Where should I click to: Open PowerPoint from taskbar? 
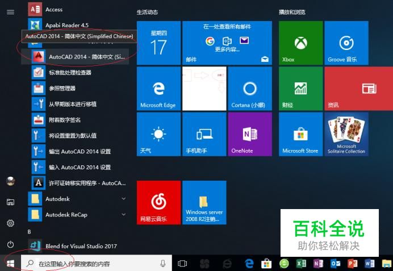[x=353, y=264]
